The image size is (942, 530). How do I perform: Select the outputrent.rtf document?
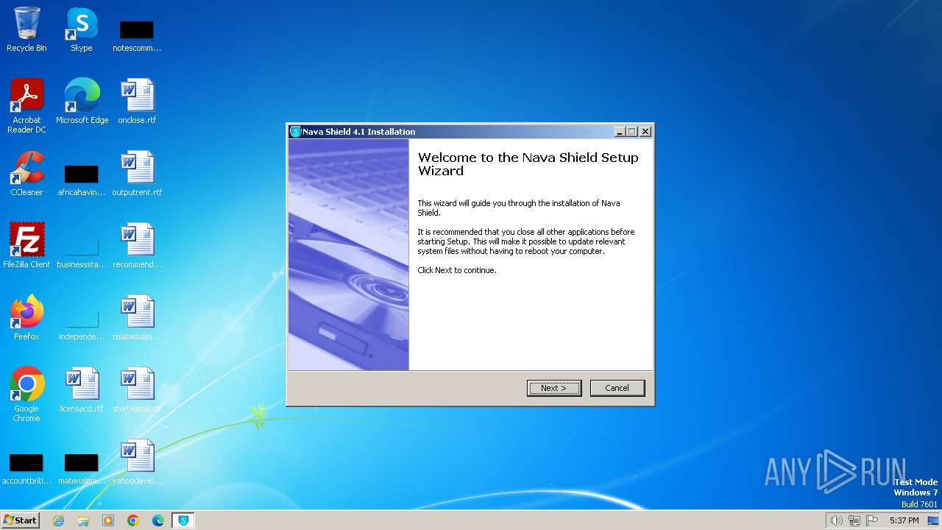137,173
